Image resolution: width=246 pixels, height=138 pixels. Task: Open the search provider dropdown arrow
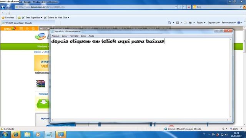tap(244, 7)
